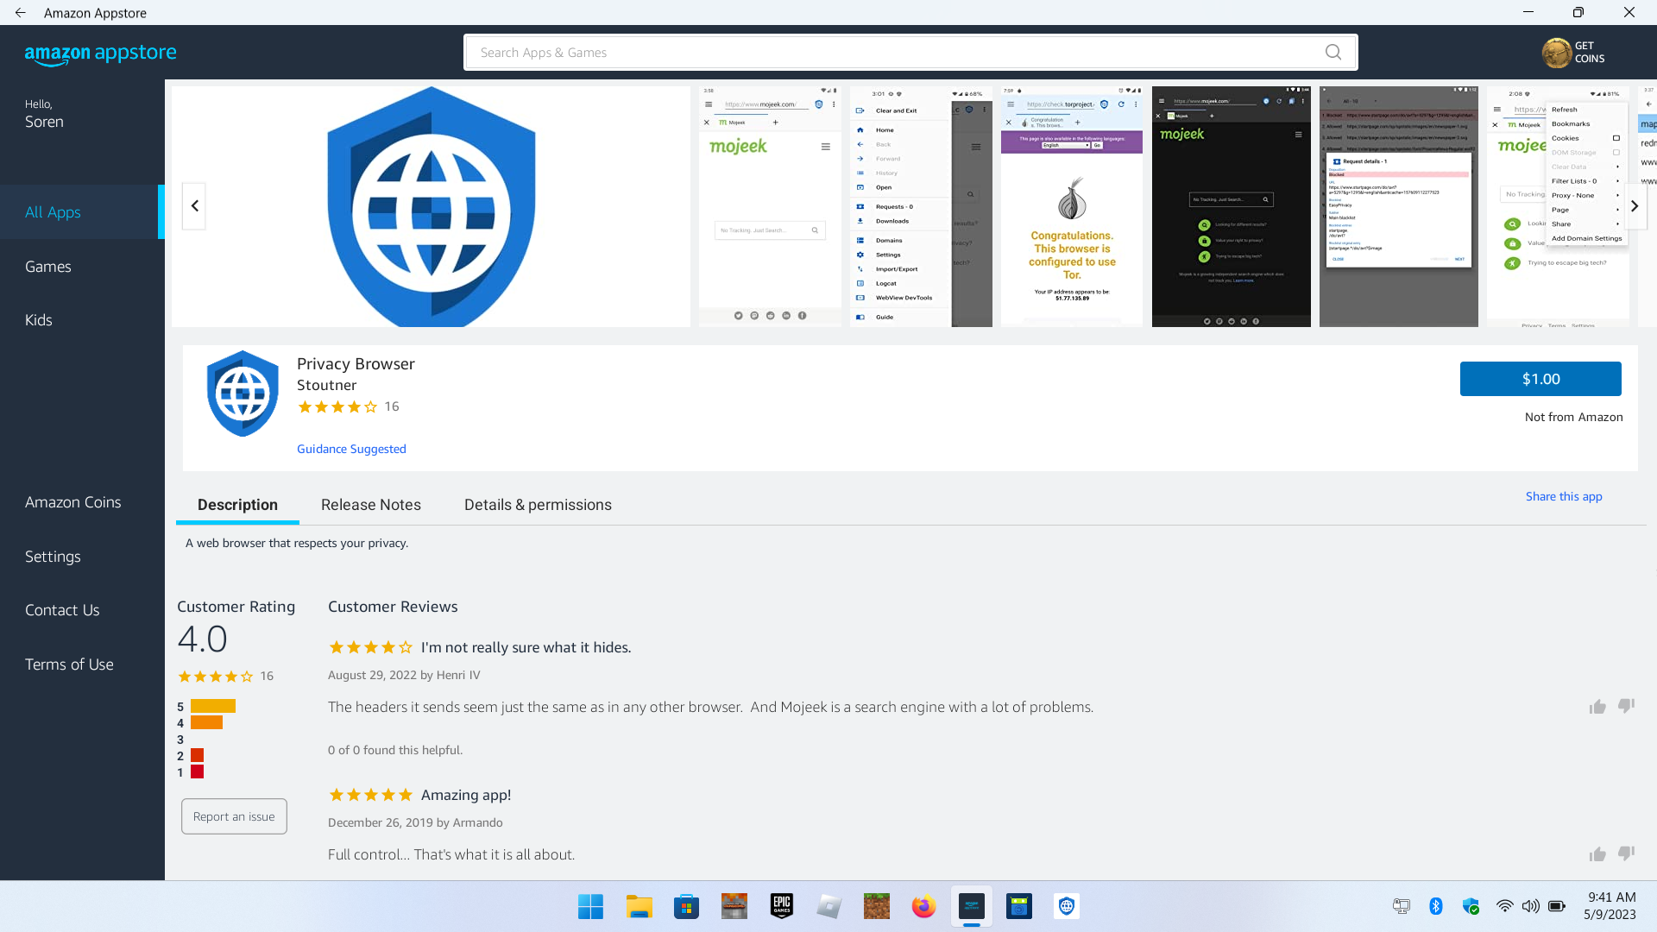This screenshot has height=932, width=1657.
Task: Click volume speaker tray icon
Action: point(1530,906)
